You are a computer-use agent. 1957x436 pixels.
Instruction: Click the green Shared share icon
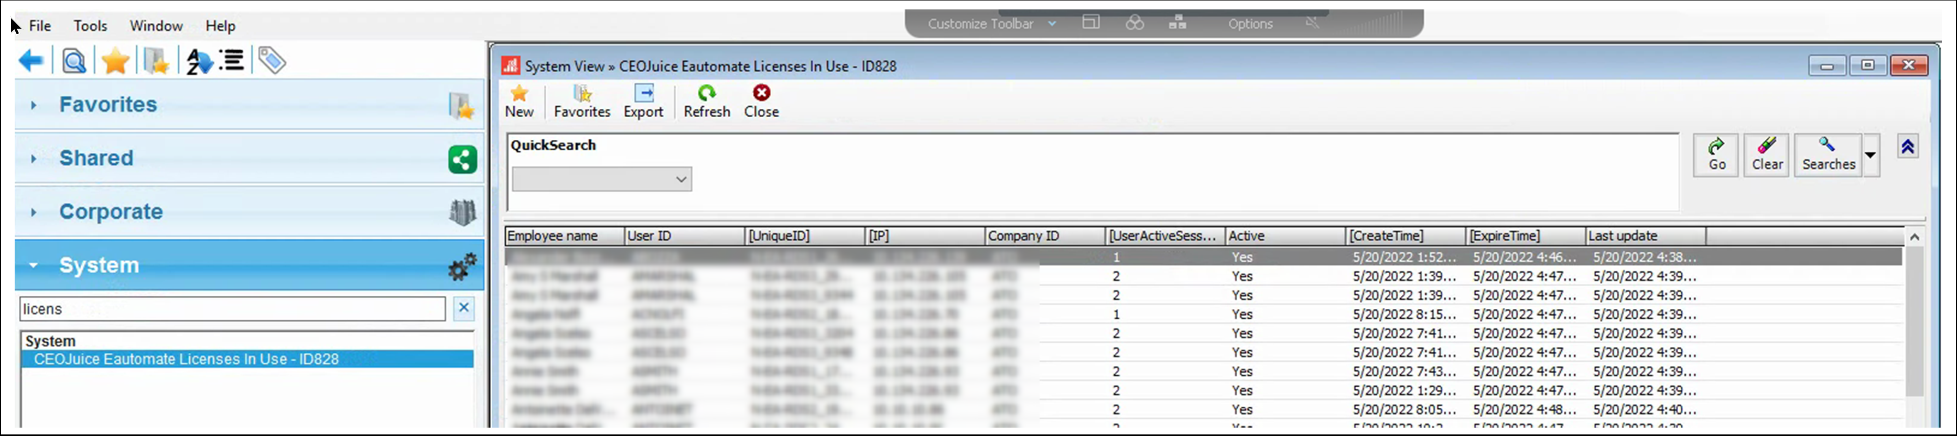(x=462, y=159)
